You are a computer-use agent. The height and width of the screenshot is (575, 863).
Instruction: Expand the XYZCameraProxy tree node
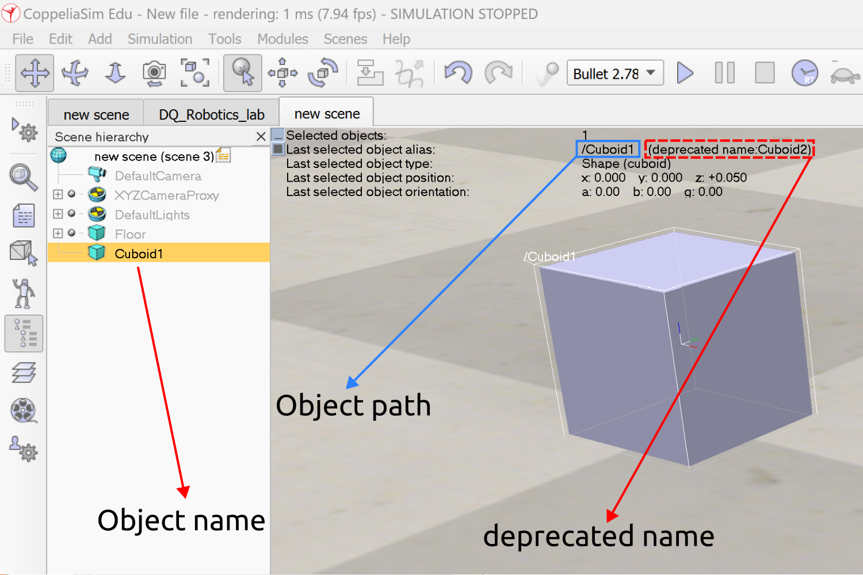tap(58, 194)
